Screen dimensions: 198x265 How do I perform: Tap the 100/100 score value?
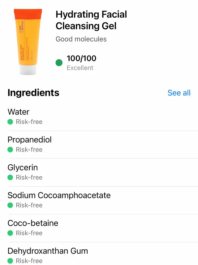[x=81, y=58]
